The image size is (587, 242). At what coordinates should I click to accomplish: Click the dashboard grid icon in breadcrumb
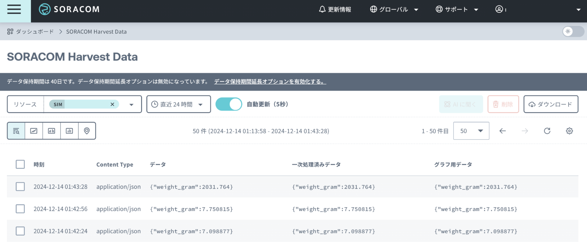10,31
